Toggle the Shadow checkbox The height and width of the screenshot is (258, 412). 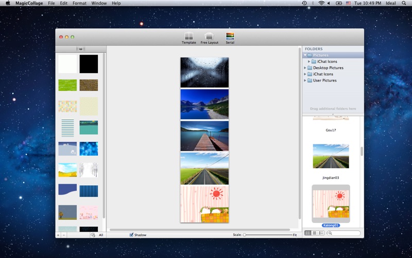(132, 235)
